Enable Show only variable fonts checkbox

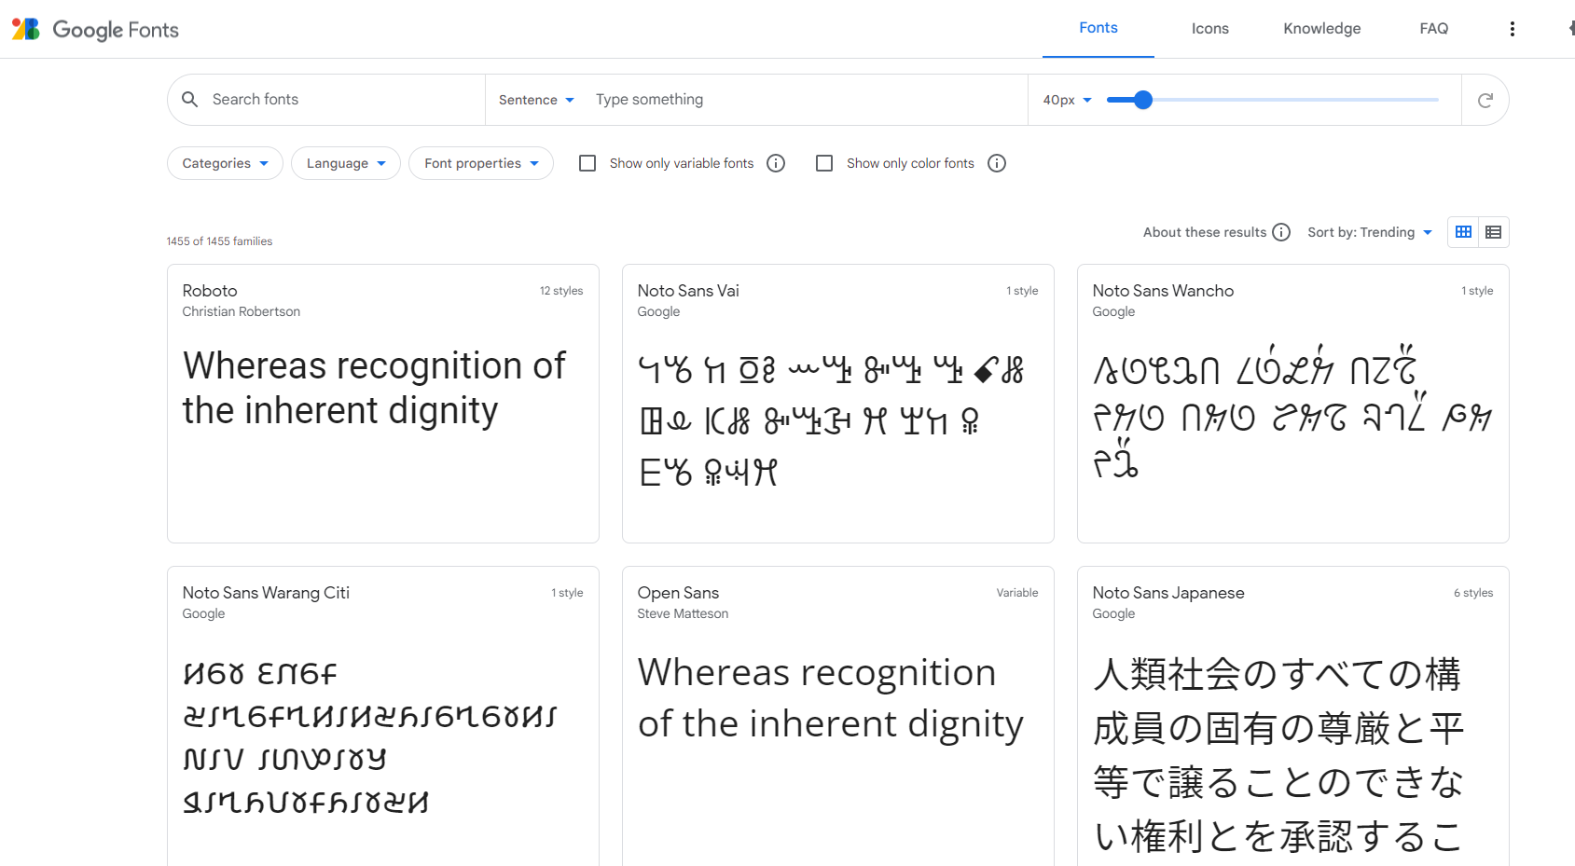click(x=587, y=163)
